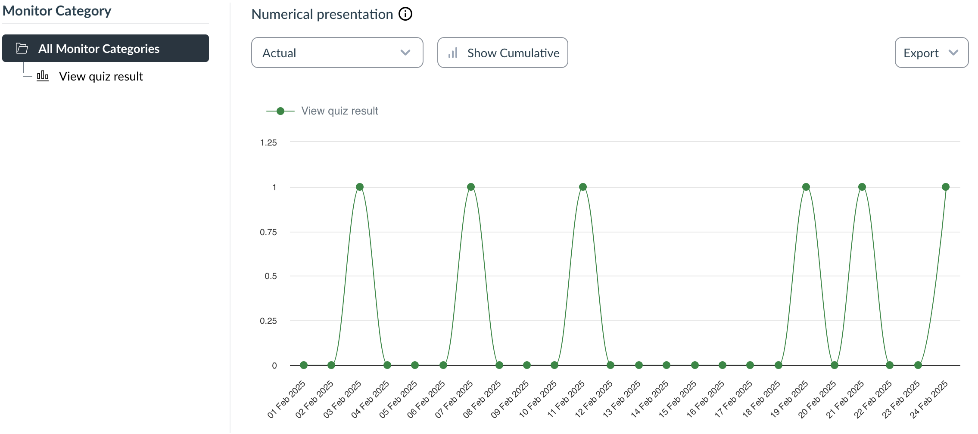The width and height of the screenshot is (978, 434).
Task: Click the info icon next to Numerical presentation
Action: click(x=405, y=14)
